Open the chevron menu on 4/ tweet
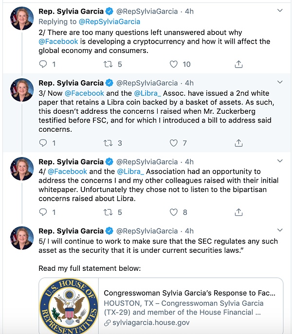 (279, 161)
